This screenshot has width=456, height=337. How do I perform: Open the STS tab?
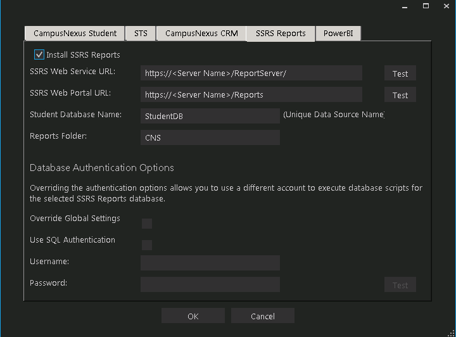141,34
